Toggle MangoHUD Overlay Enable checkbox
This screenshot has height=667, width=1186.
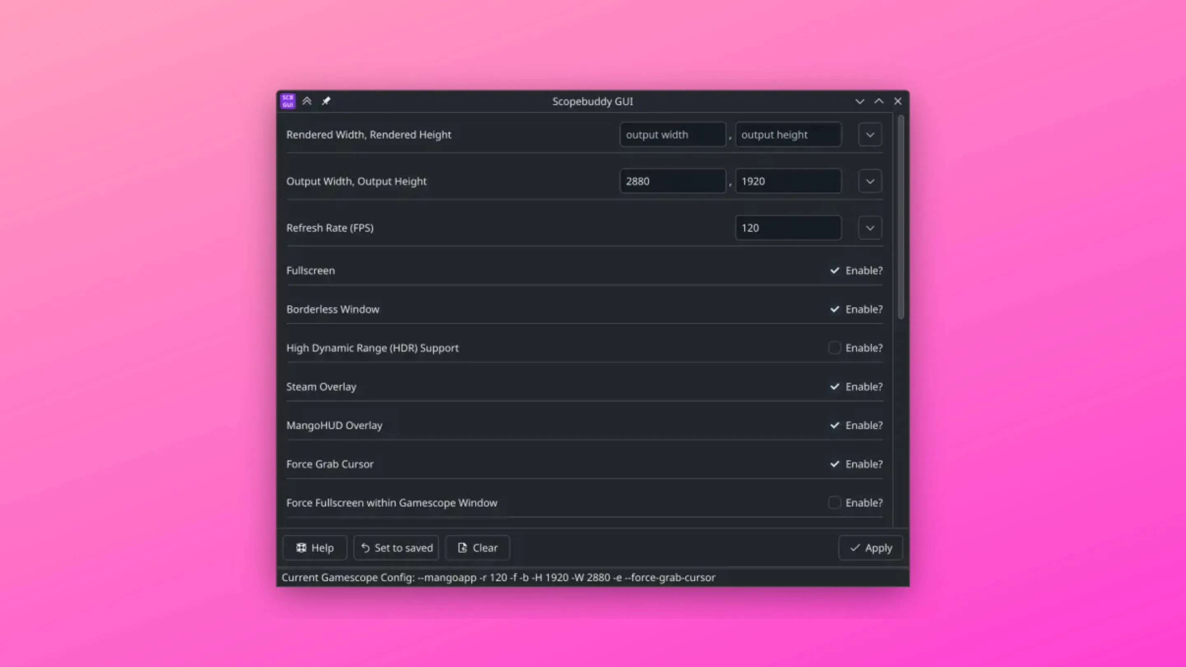point(835,425)
